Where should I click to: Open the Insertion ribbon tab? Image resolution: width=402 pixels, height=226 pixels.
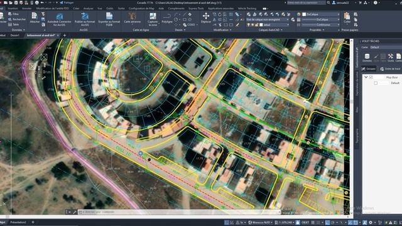click(13, 8)
